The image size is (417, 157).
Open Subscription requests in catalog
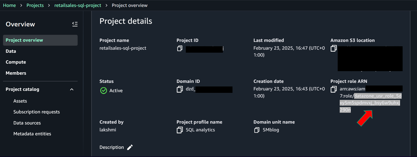(36, 112)
